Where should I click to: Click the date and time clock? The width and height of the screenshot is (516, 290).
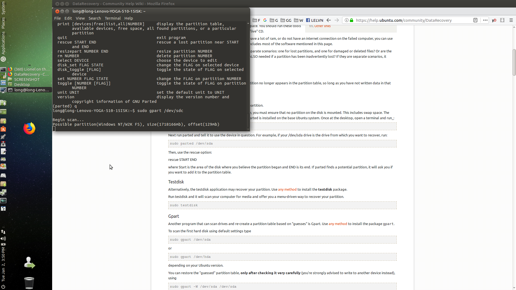click(3, 265)
